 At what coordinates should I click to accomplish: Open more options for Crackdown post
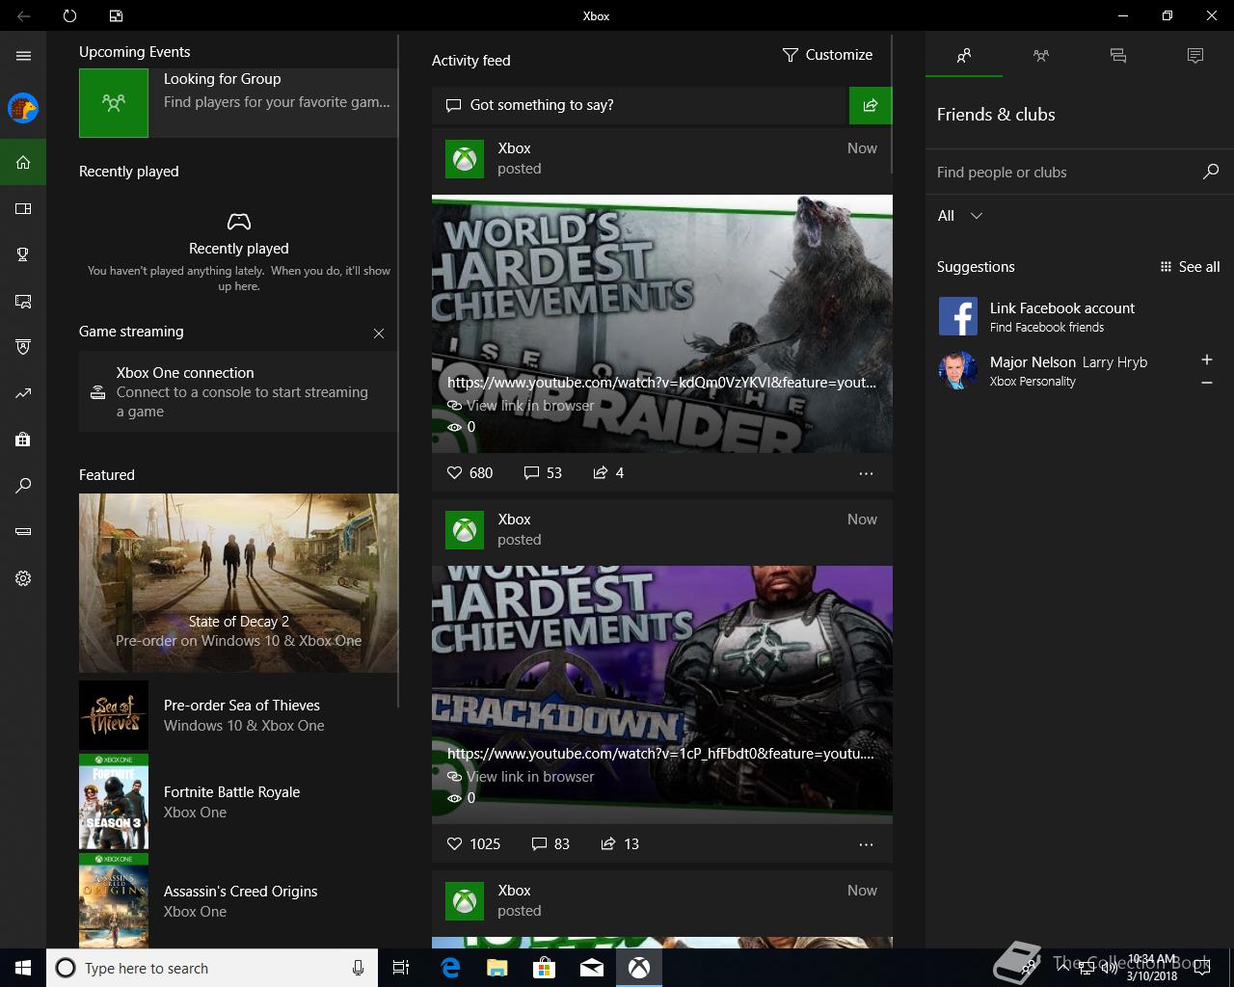tap(866, 844)
